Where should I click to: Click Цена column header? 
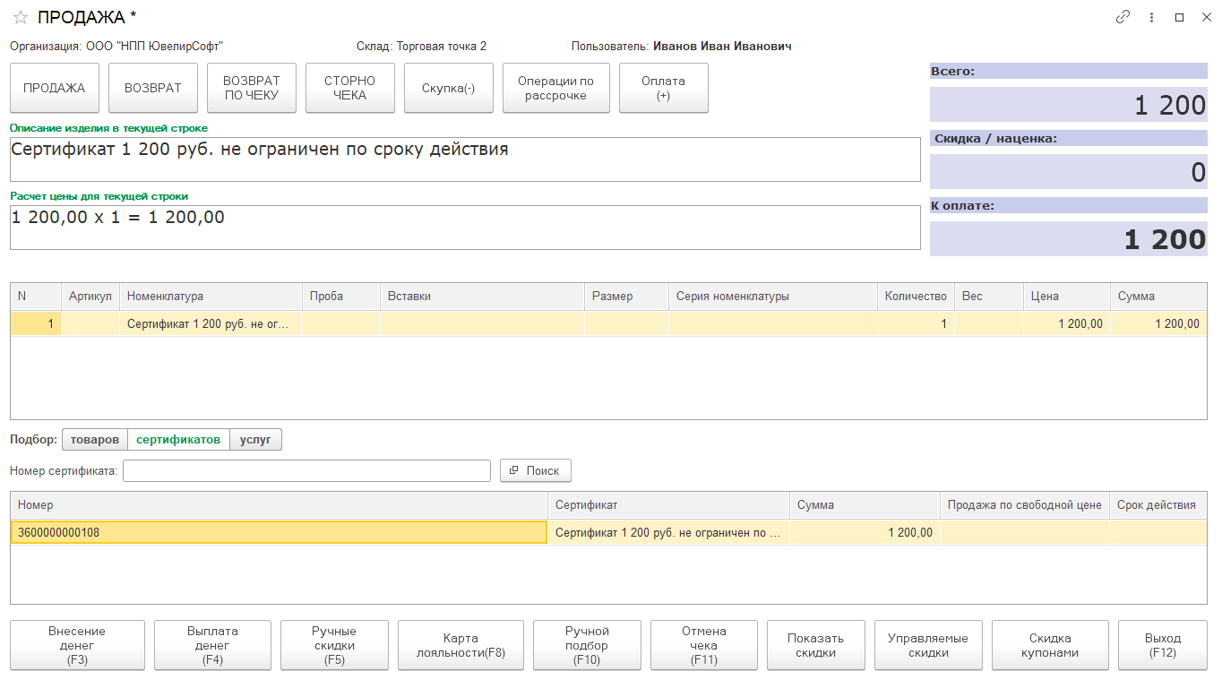point(1066,297)
